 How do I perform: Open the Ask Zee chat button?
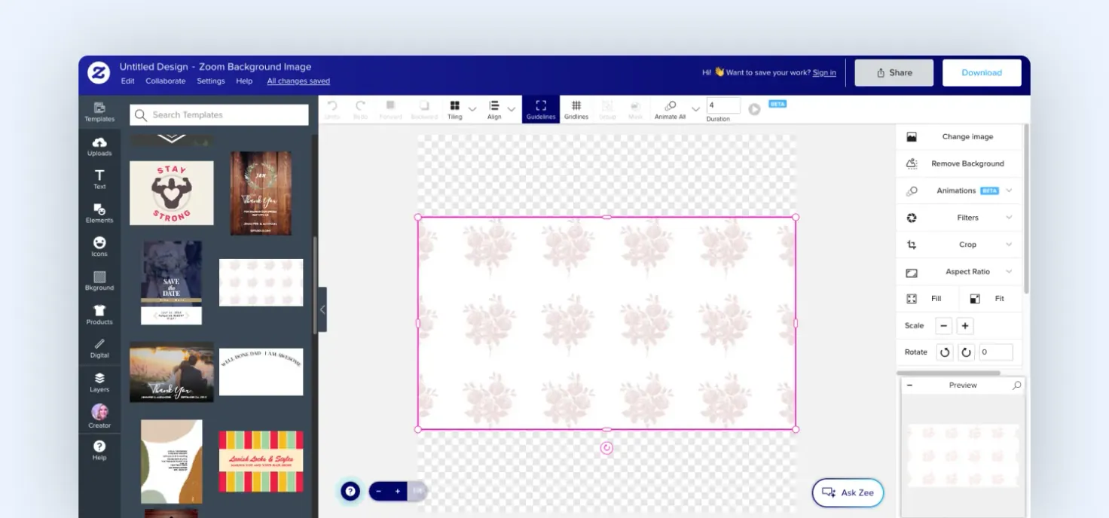[x=848, y=492]
